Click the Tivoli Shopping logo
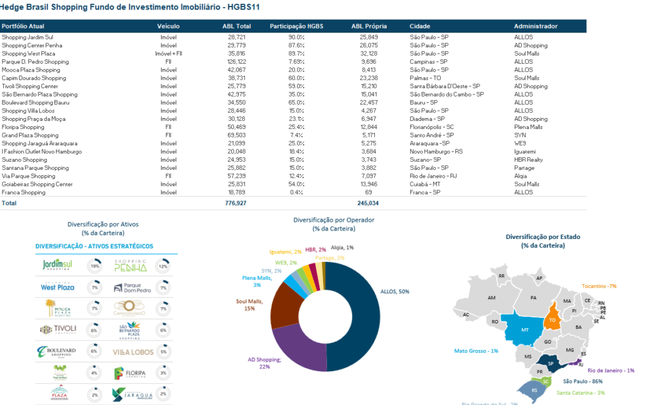Viewport: 654px width, 405px height. (58, 330)
